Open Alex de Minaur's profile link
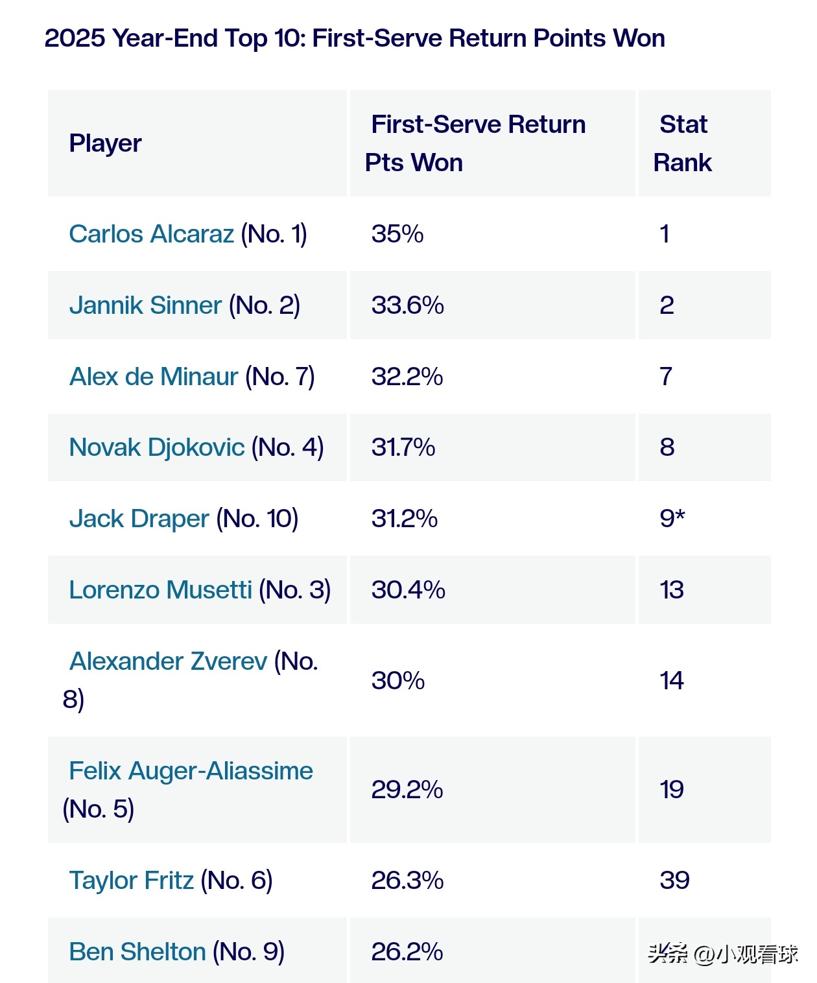This screenshot has width=817, height=983. click(154, 377)
